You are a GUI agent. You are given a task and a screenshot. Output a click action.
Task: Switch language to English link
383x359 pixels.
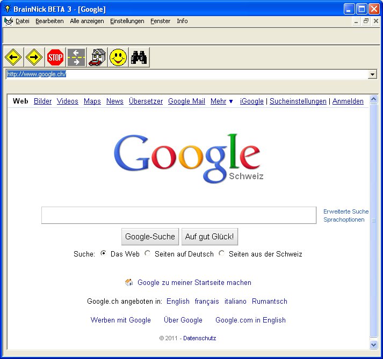click(178, 301)
